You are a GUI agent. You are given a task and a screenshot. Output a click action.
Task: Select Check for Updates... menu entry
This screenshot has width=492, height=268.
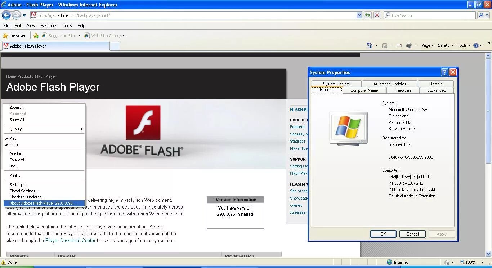pos(44,197)
